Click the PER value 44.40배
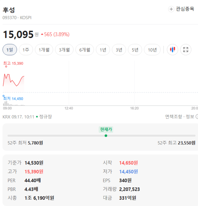This screenshot has height=206, width=198. (33, 180)
